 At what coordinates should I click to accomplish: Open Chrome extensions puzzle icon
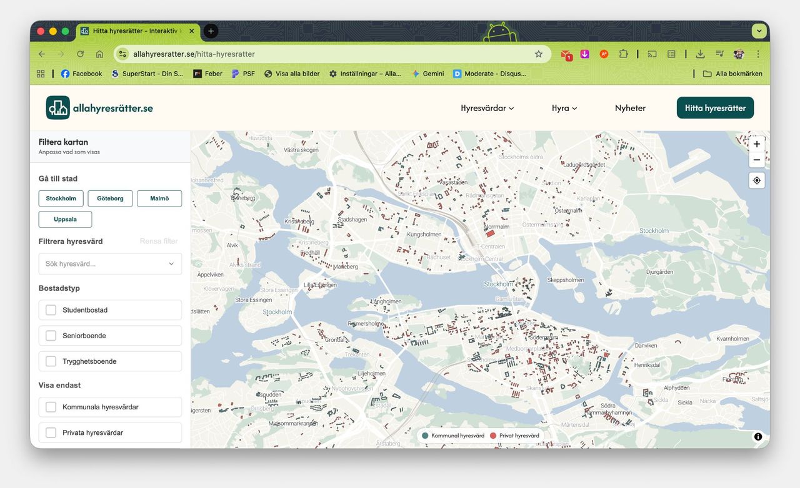pyautogui.click(x=623, y=54)
